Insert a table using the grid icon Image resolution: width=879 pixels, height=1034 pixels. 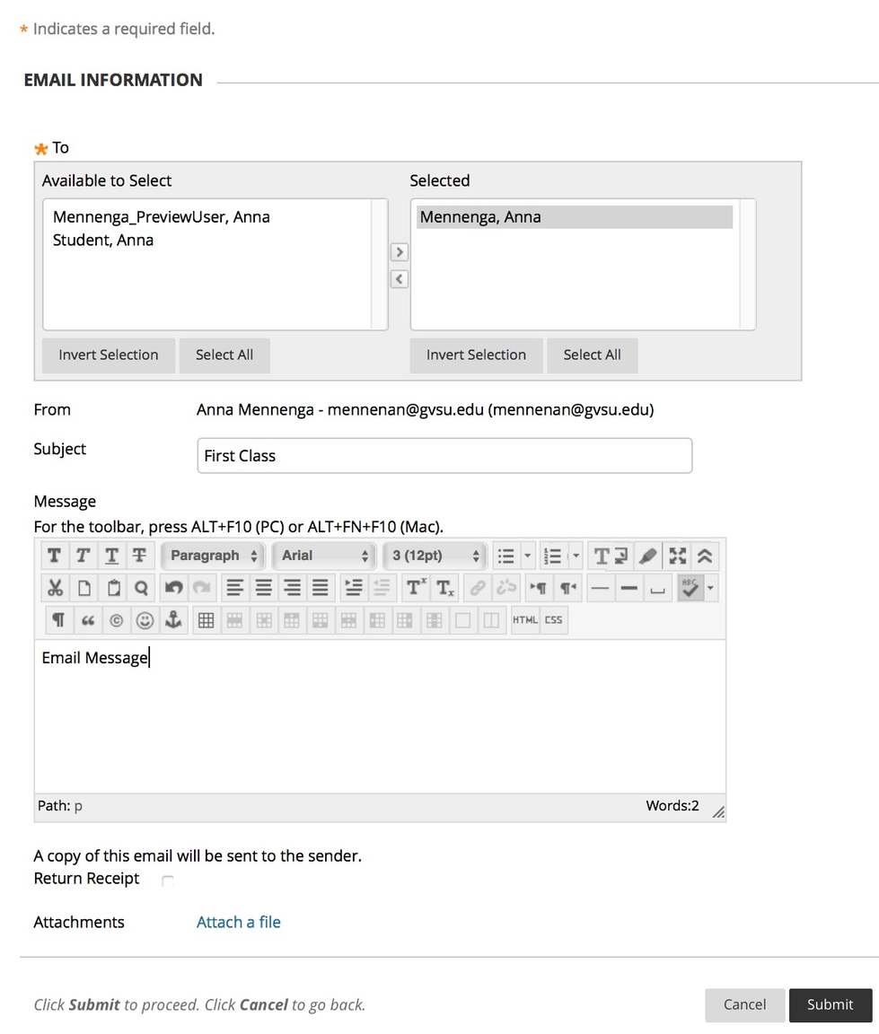[206, 620]
